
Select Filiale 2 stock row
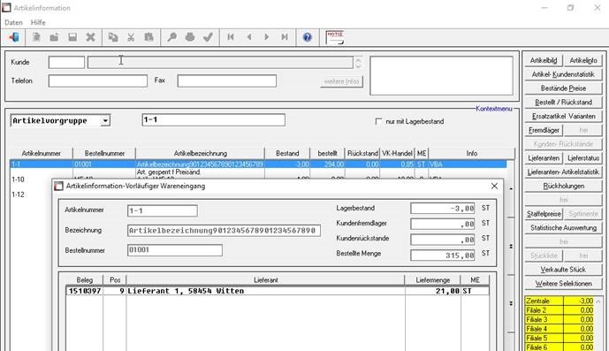(x=560, y=310)
